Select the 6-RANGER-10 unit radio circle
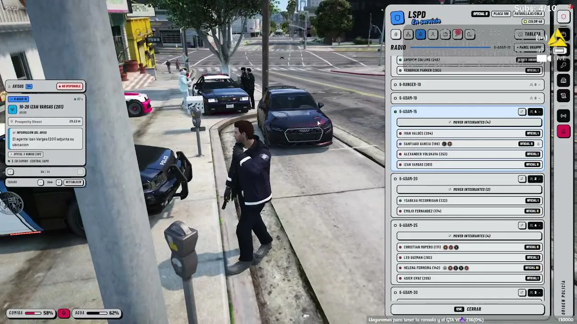 click(x=395, y=85)
